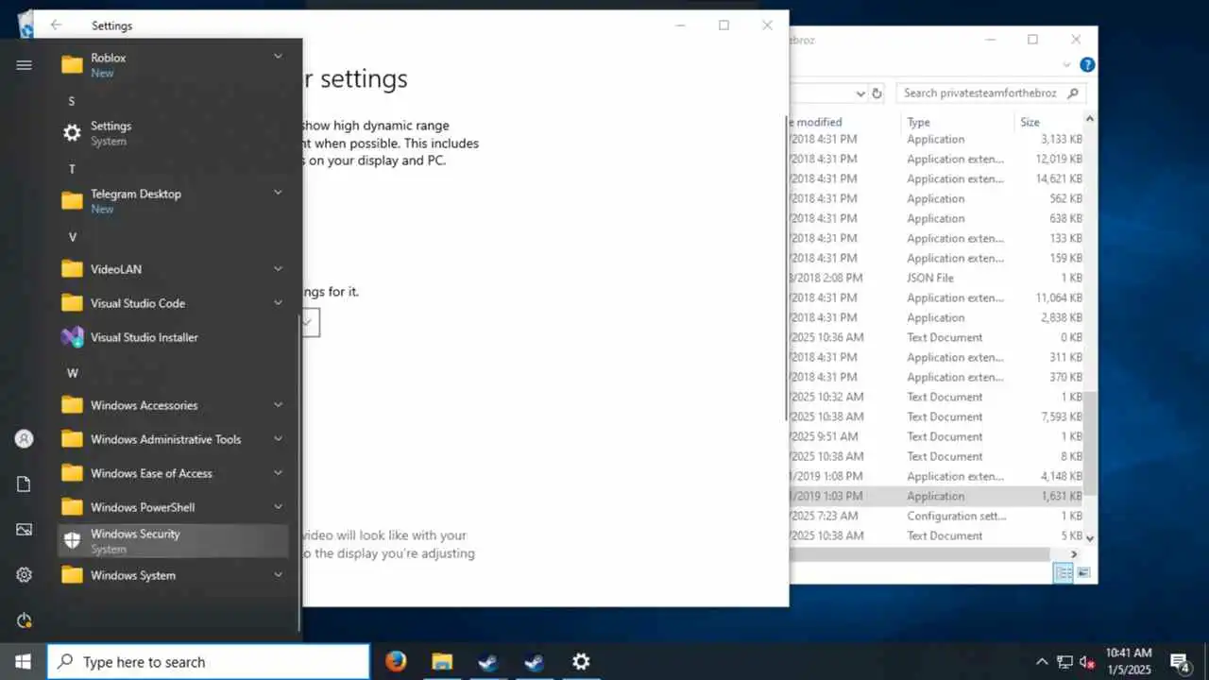This screenshot has width=1209, height=680.
Task: Select the 7,593 KB Text Document row
Action: (936, 416)
